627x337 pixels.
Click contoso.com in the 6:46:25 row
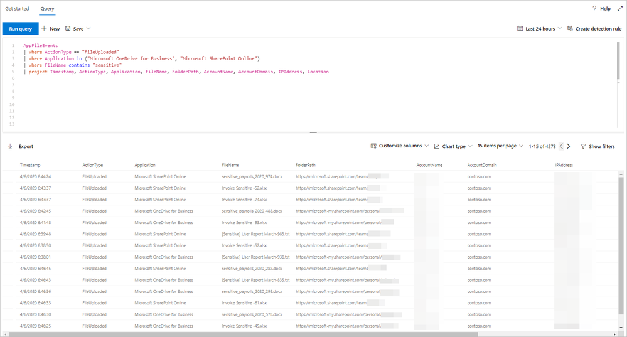479,326
